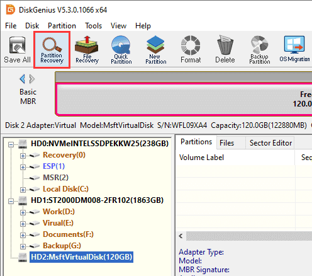Screen dimensions: 312x276
Task: Select HD1:ST2000DM008-2FR102(1863GB) in the tree
Action: point(97,200)
